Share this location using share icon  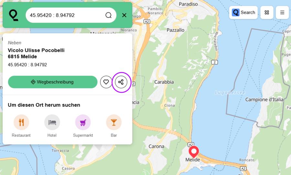[121, 82]
